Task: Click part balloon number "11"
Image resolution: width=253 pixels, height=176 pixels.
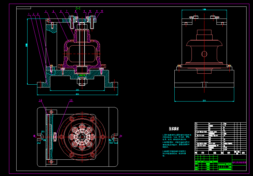Action: (x=97, y=11)
